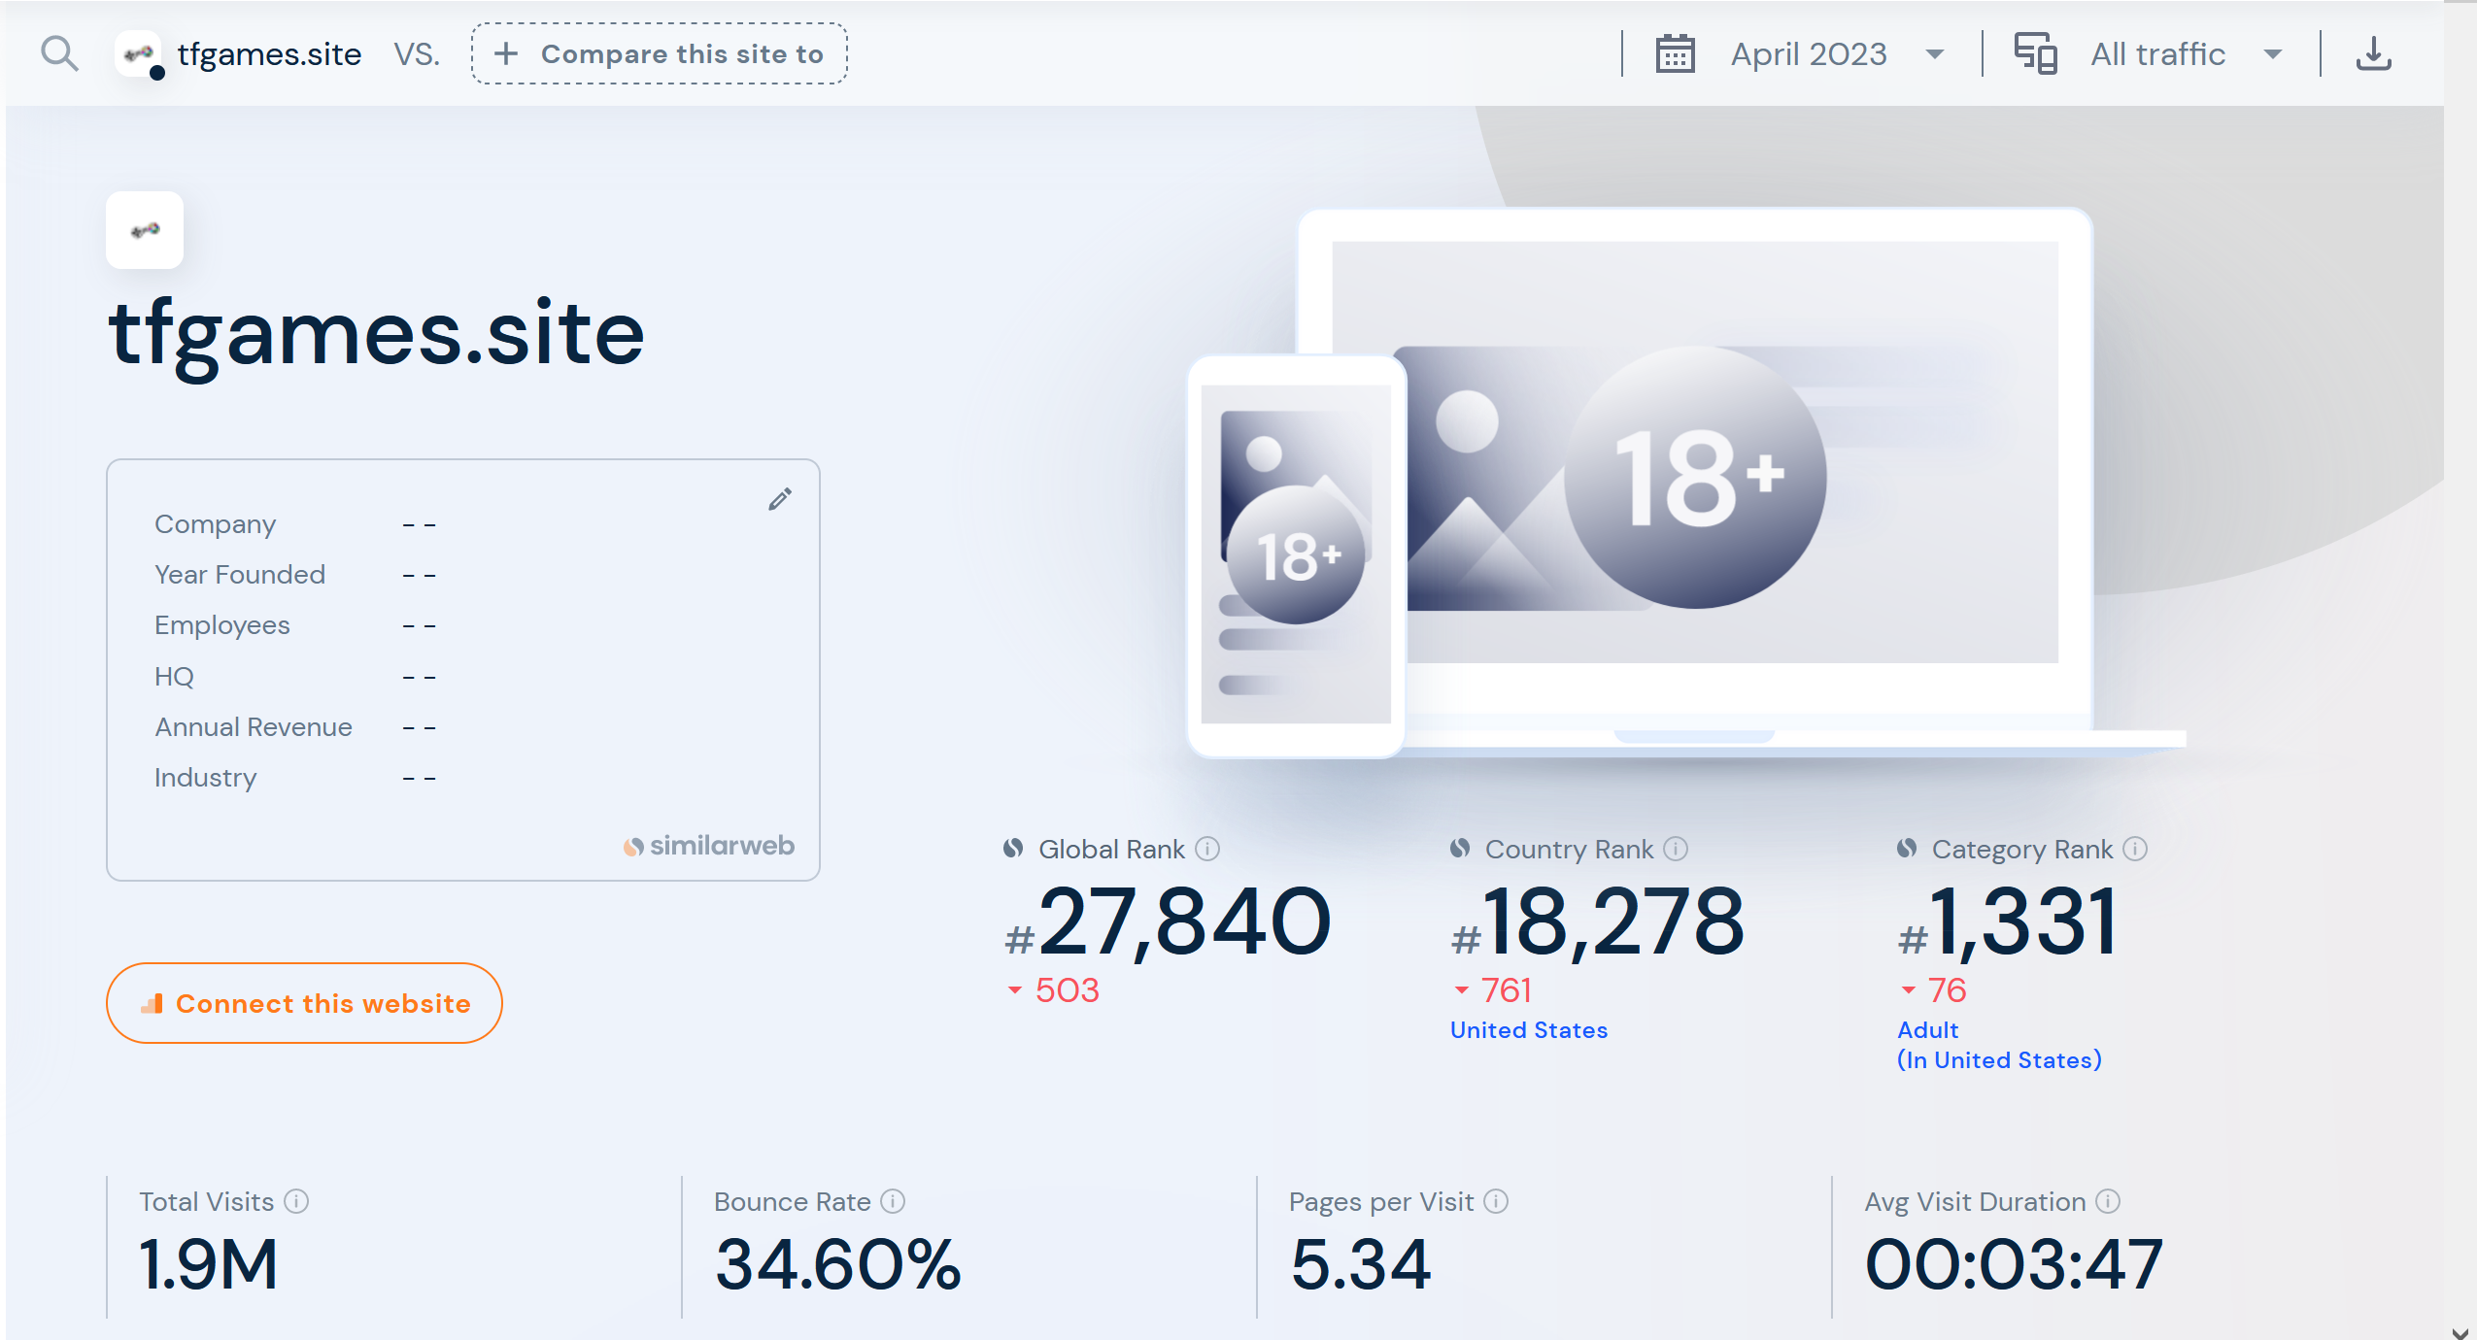Click Total Visits info icon
This screenshot has width=2477, height=1340.
[x=296, y=1201]
